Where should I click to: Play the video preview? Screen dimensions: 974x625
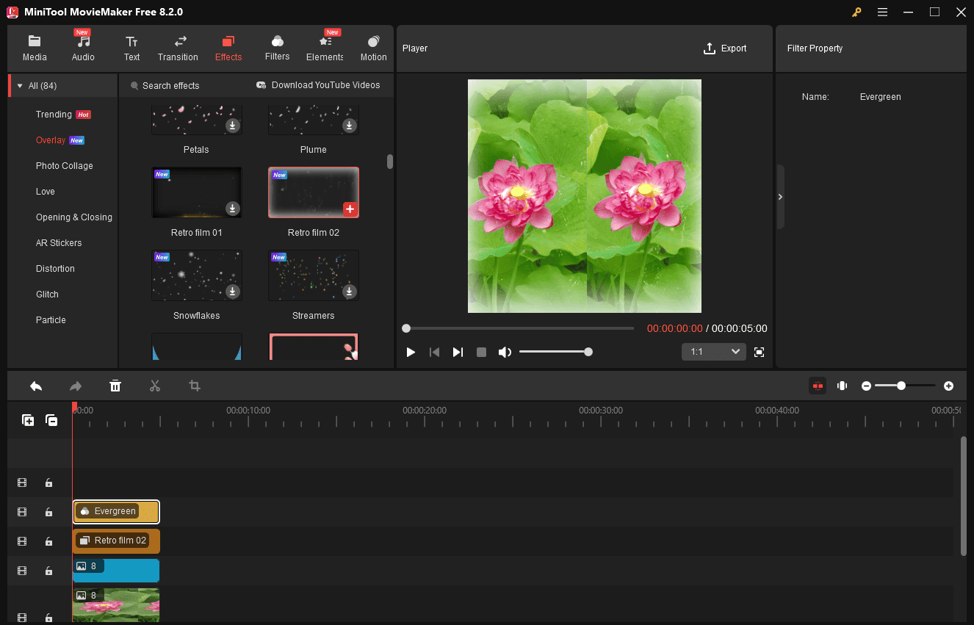(411, 353)
